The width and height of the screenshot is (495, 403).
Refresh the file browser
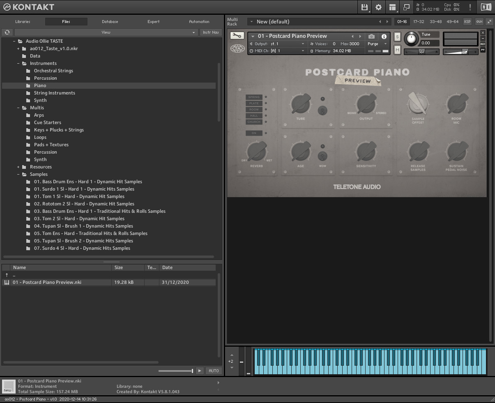click(x=7, y=32)
